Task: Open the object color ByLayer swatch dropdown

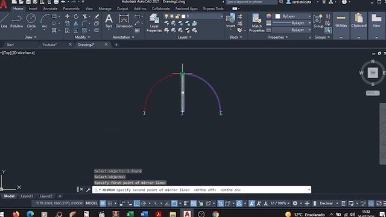Action: click(293, 16)
